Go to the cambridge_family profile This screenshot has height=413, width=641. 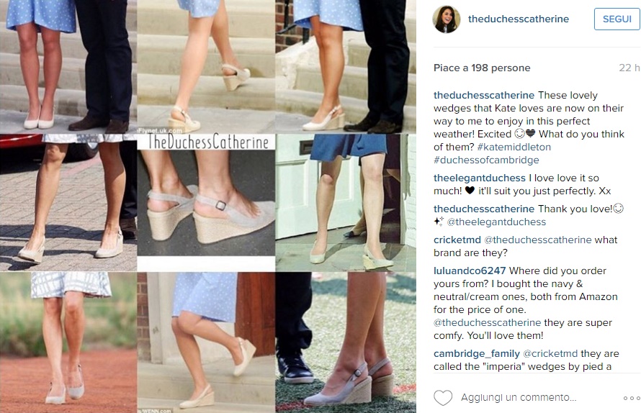pyautogui.click(x=477, y=354)
